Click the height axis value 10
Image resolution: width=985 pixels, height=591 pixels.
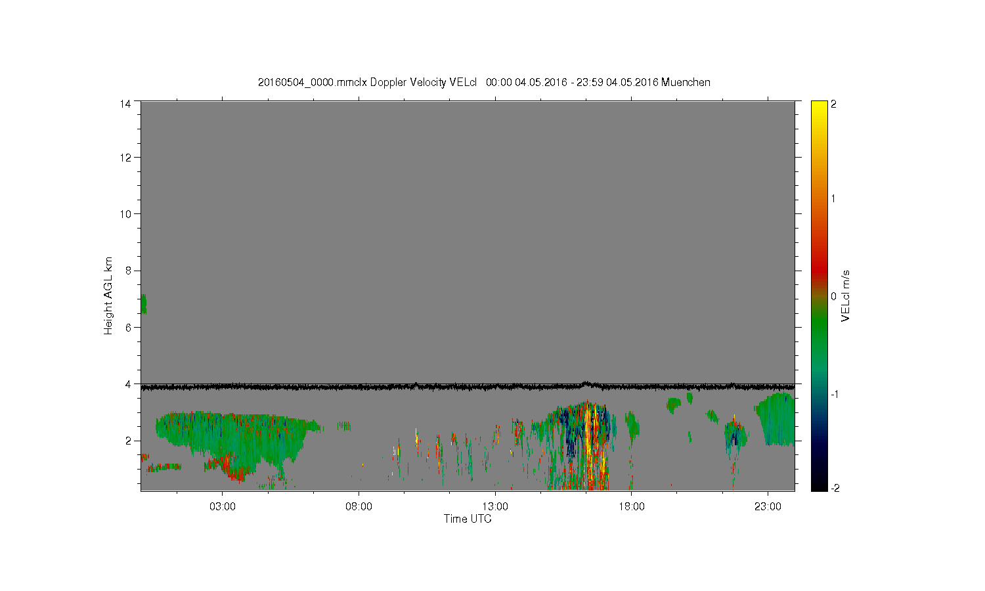[x=125, y=213]
